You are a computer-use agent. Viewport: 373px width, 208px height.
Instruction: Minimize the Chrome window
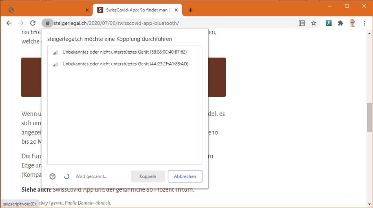(x=330, y=6)
